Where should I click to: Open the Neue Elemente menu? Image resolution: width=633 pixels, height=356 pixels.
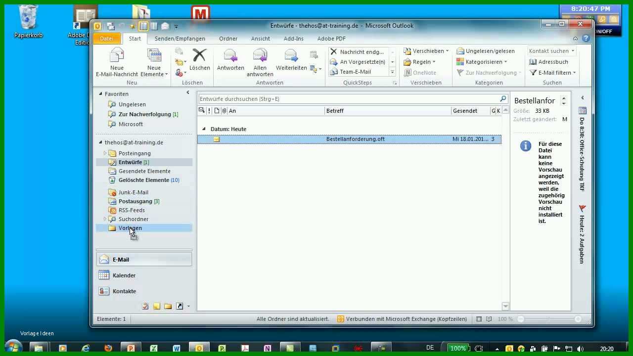click(154, 63)
